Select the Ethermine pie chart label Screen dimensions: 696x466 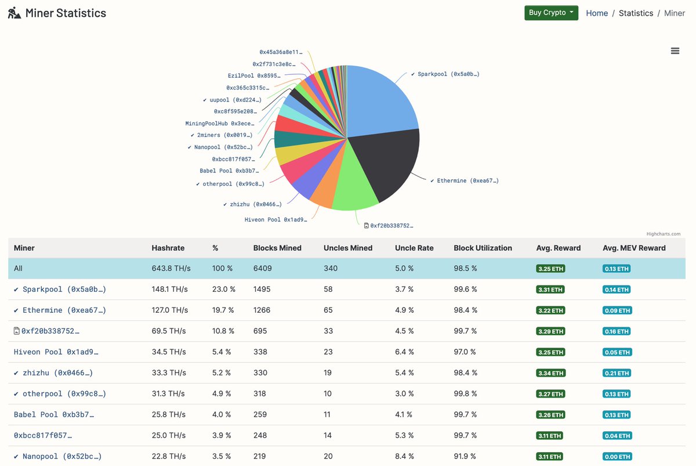click(x=465, y=180)
